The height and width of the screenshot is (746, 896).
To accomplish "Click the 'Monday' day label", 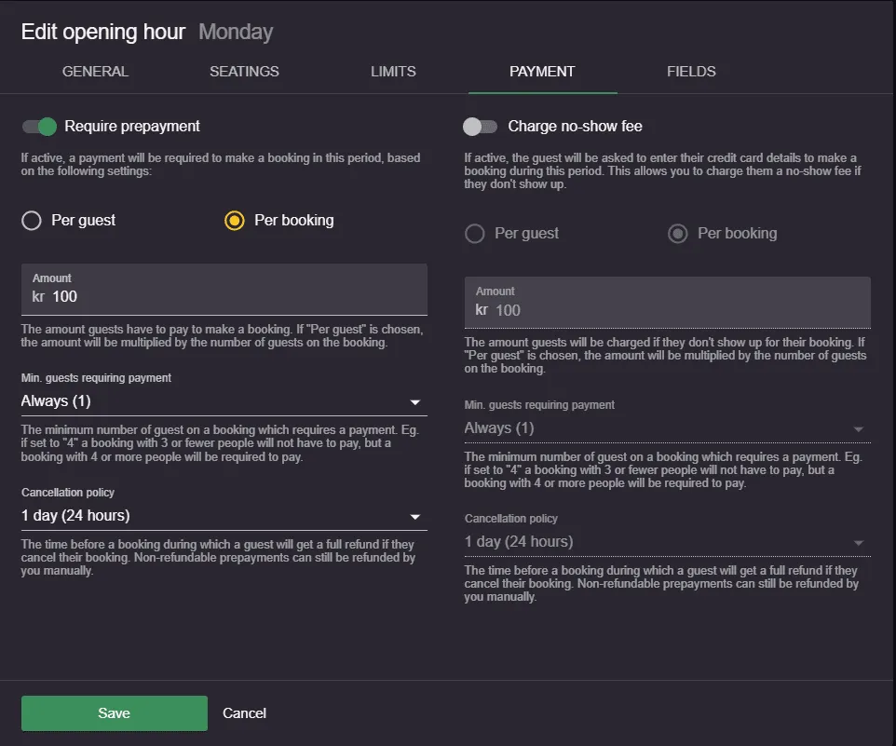I will click(236, 32).
